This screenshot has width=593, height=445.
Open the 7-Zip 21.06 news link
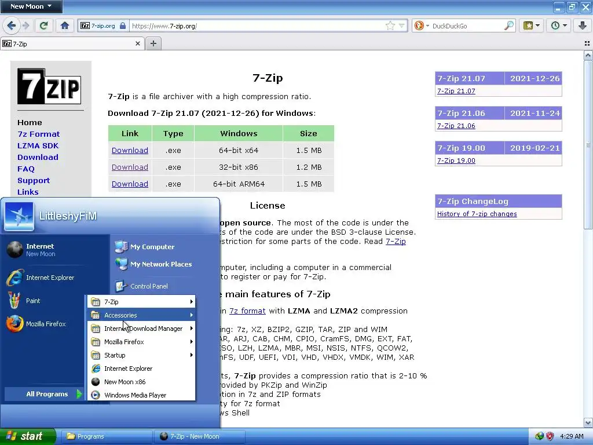(456, 126)
